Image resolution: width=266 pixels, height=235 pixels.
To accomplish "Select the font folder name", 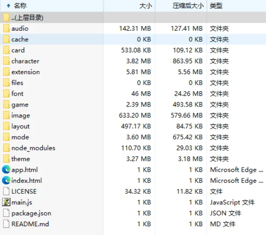I will [17, 93].
